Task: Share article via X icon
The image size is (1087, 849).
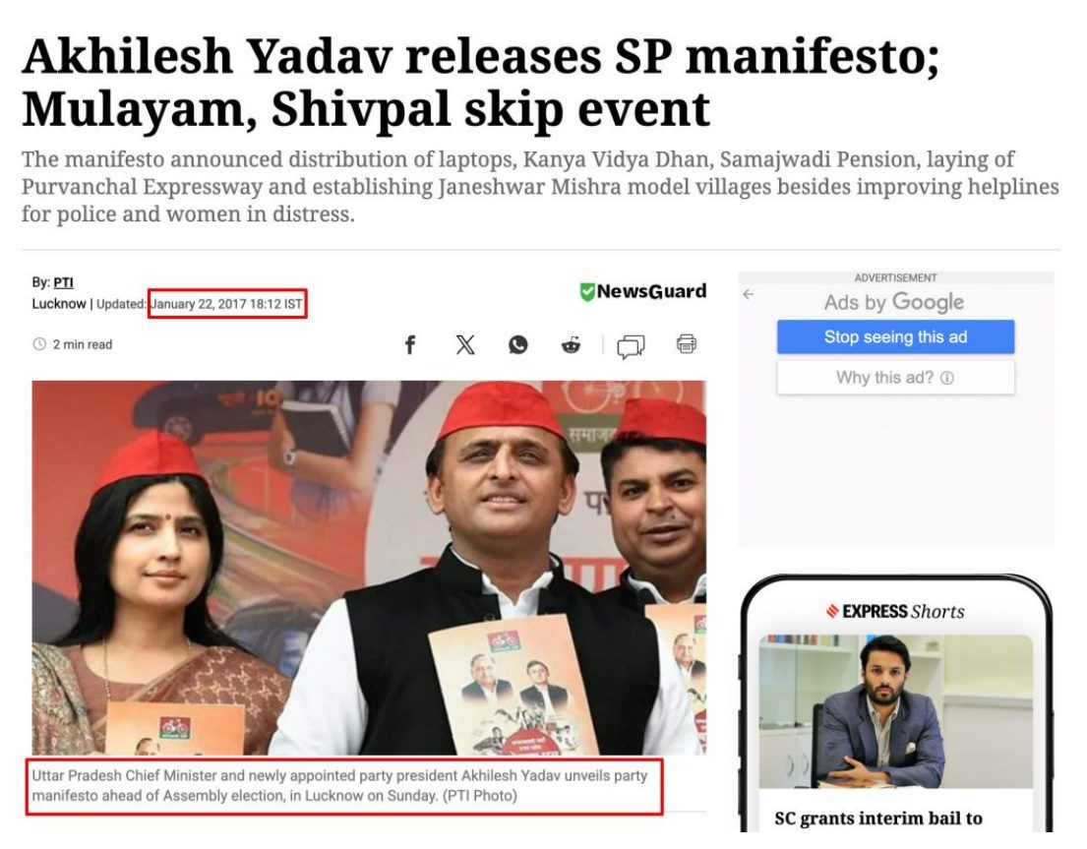Action: [x=465, y=344]
